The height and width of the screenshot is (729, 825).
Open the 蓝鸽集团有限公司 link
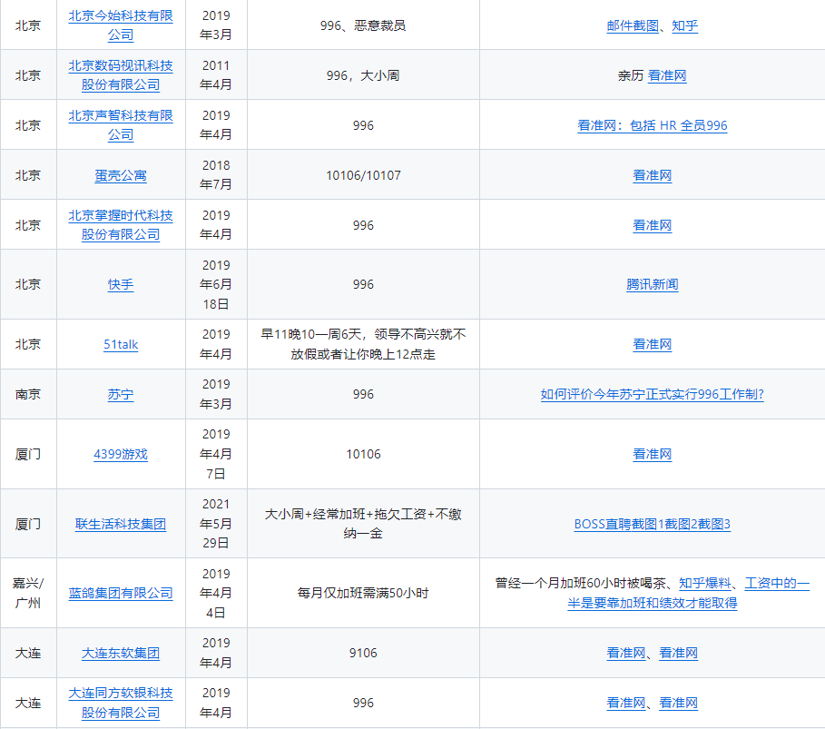tap(121, 593)
